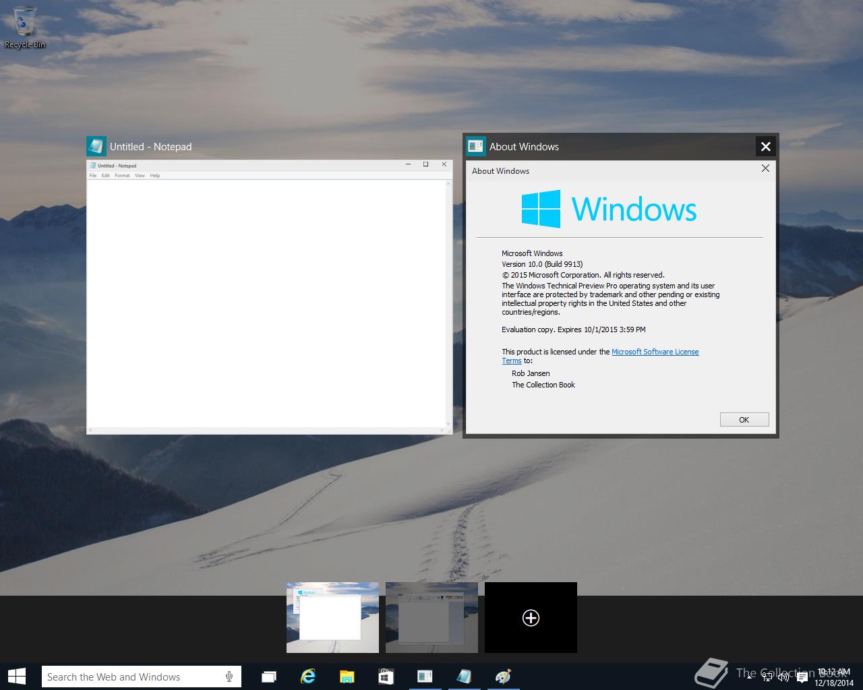Open the Store from the taskbar

pos(386,677)
